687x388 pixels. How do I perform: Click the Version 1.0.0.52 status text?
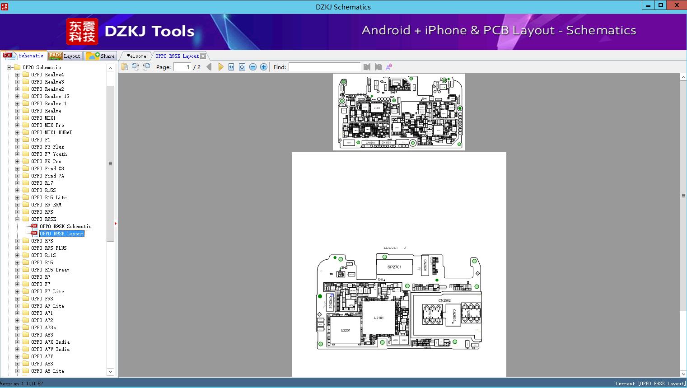(22, 383)
